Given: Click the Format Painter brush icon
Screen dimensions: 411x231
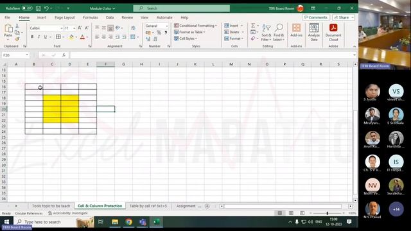Looking at the screenshot, I should [17, 38].
